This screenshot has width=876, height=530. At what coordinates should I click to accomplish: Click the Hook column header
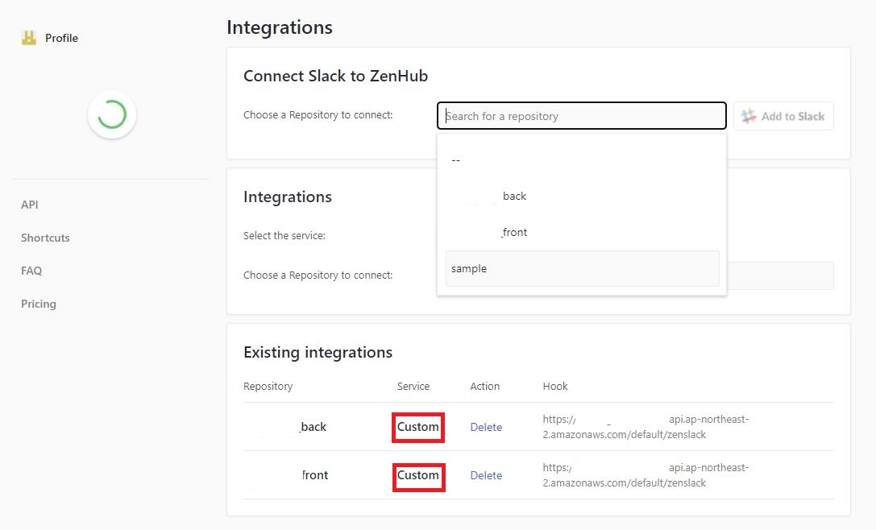(x=555, y=387)
